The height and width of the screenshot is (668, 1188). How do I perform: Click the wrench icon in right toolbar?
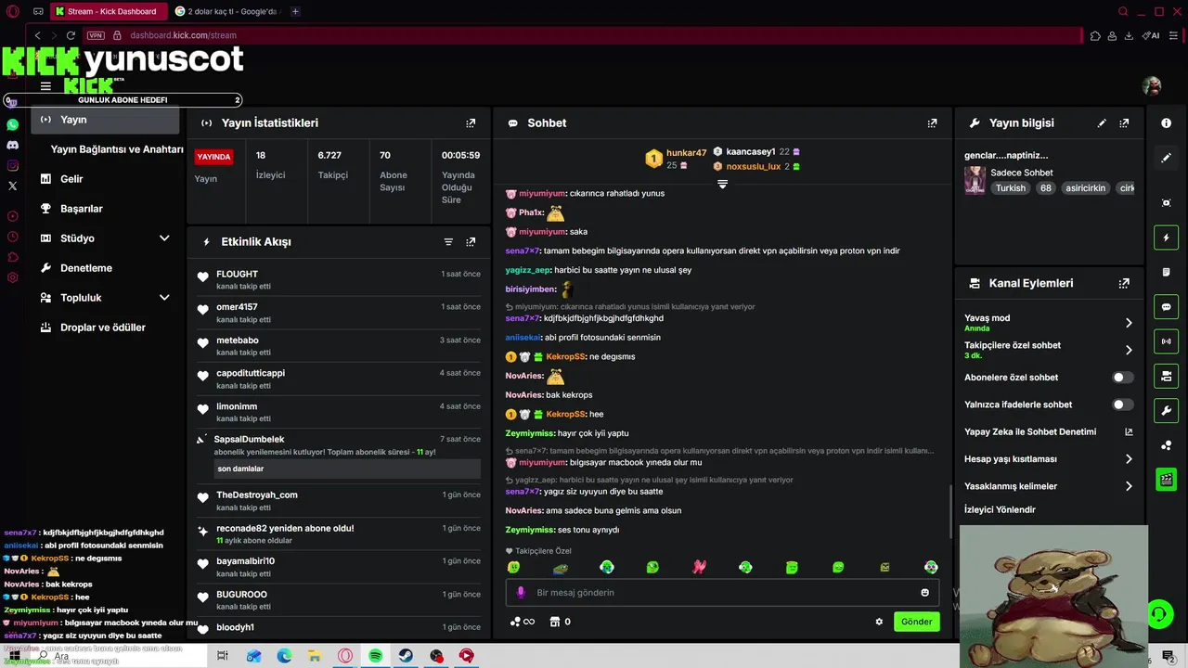1167,411
